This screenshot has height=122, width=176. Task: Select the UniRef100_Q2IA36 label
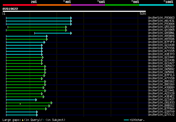161,60
